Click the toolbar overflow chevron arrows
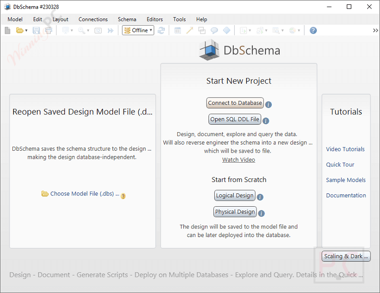The width and height of the screenshot is (380, 293). tap(375, 30)
